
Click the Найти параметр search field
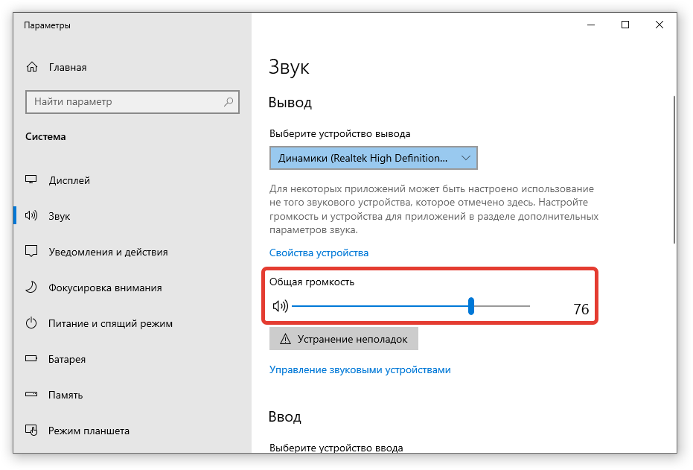pos(125,102)
